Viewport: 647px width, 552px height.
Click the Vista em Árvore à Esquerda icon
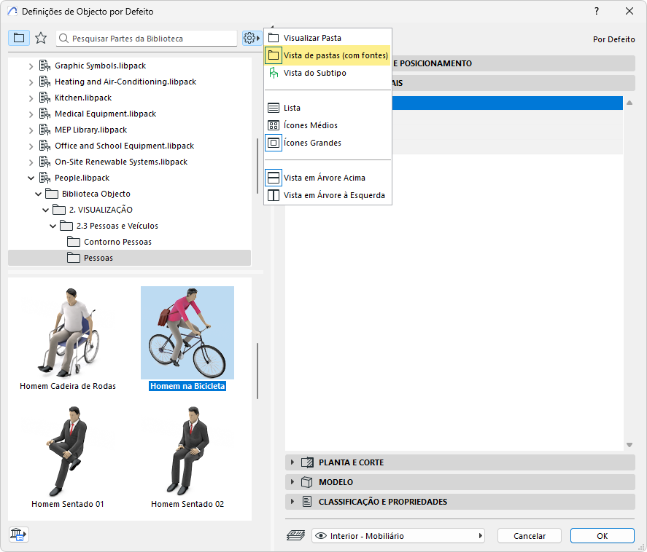point(274,195)
